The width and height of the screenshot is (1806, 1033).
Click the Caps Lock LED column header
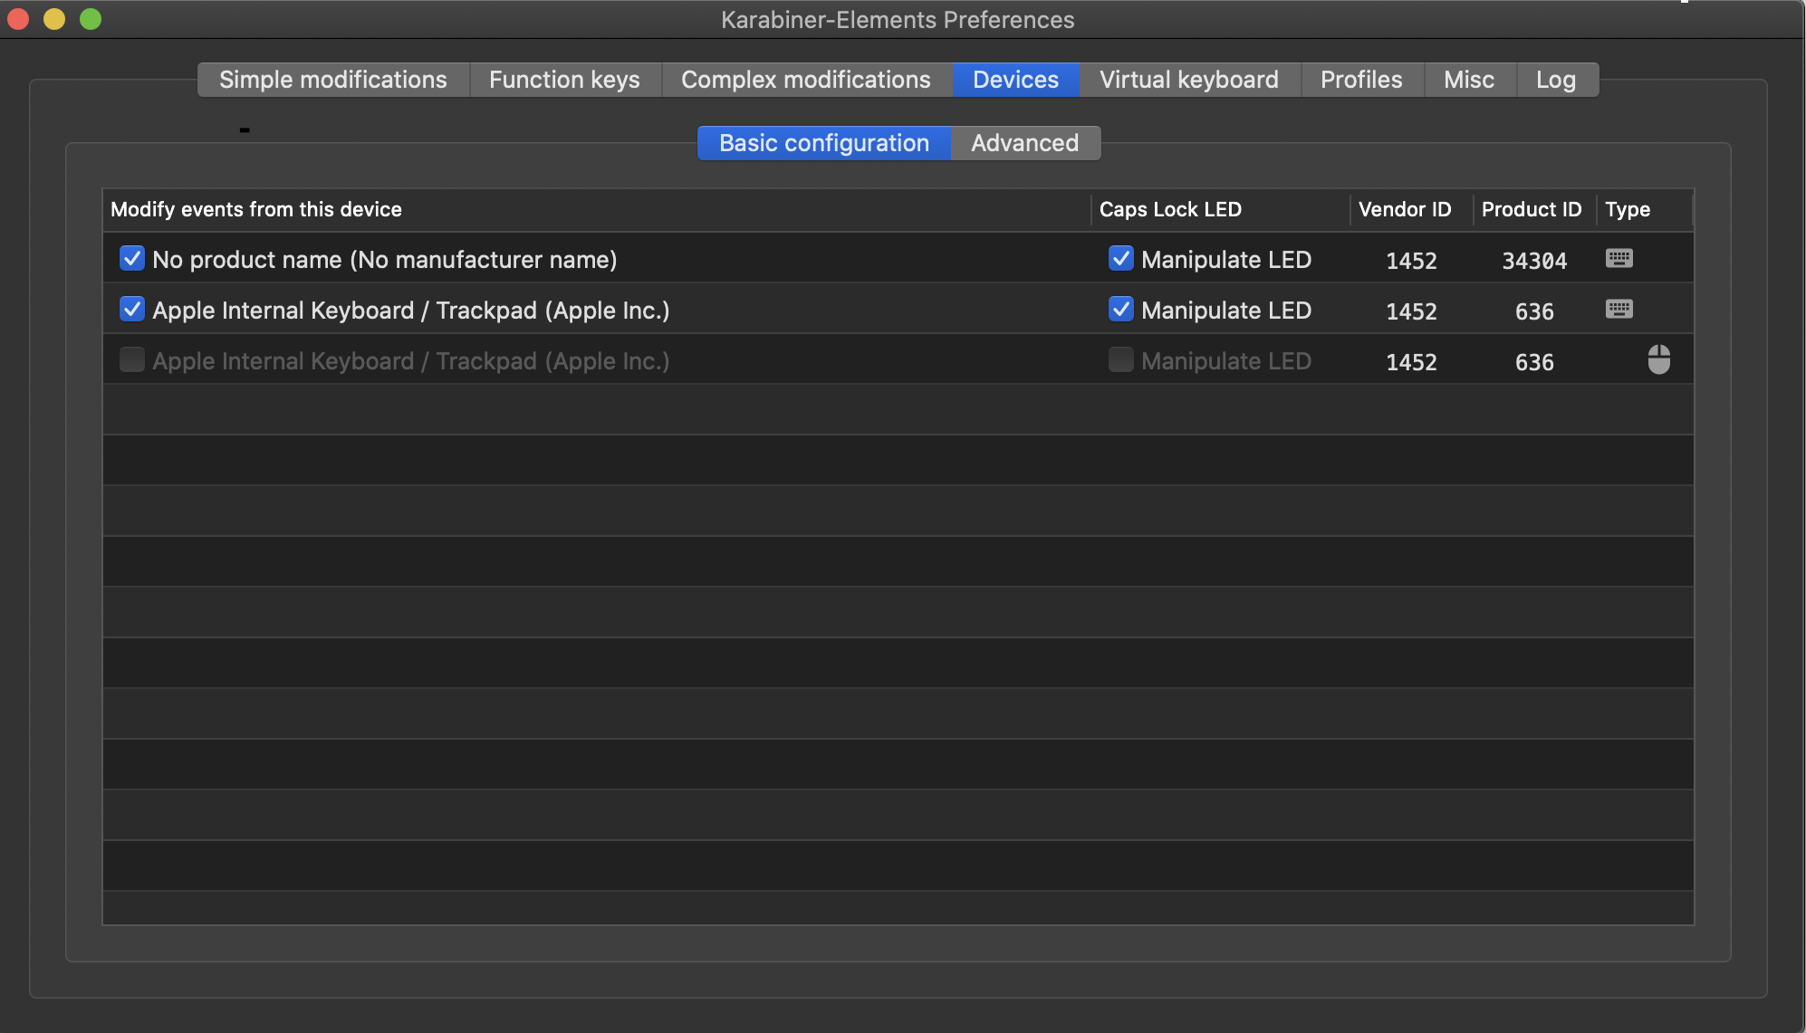(1171, 209)
